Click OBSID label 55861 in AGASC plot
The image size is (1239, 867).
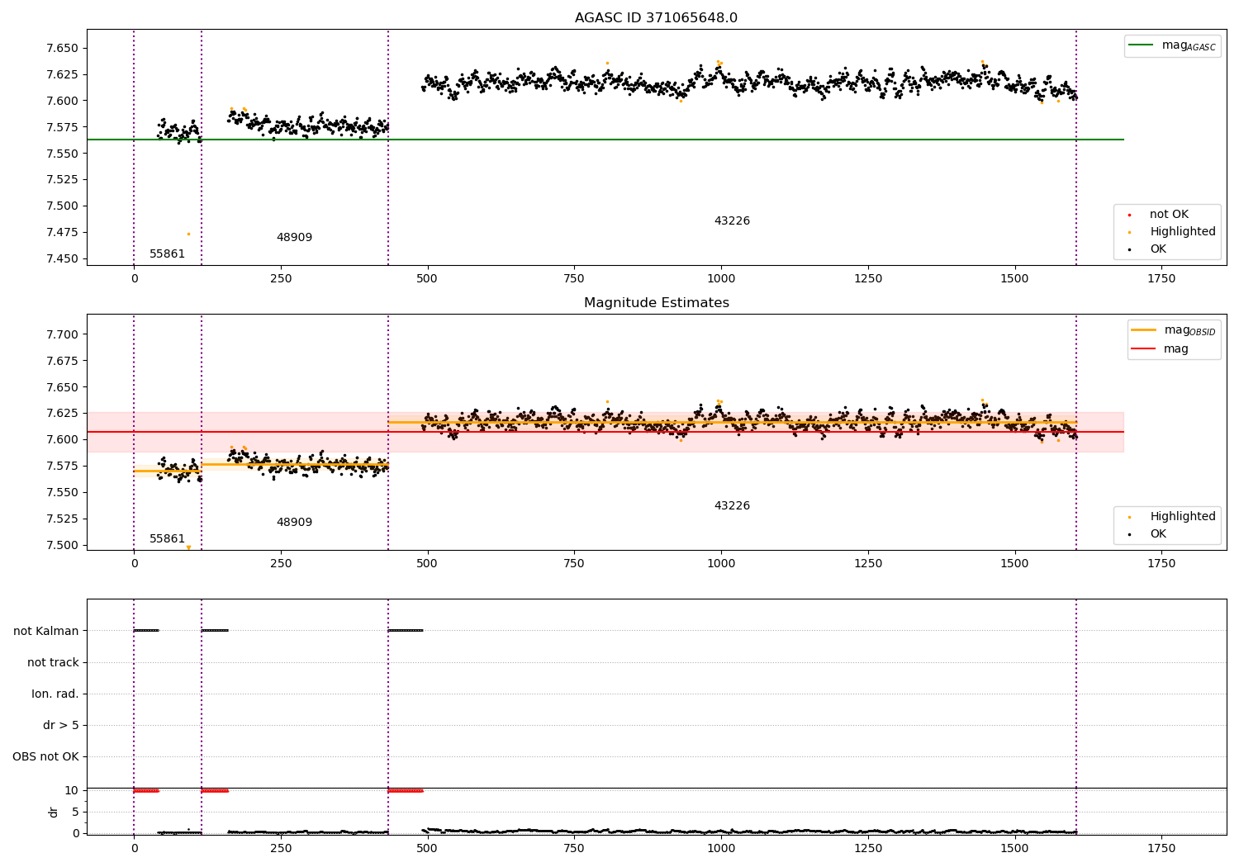(x=167, y=253)
